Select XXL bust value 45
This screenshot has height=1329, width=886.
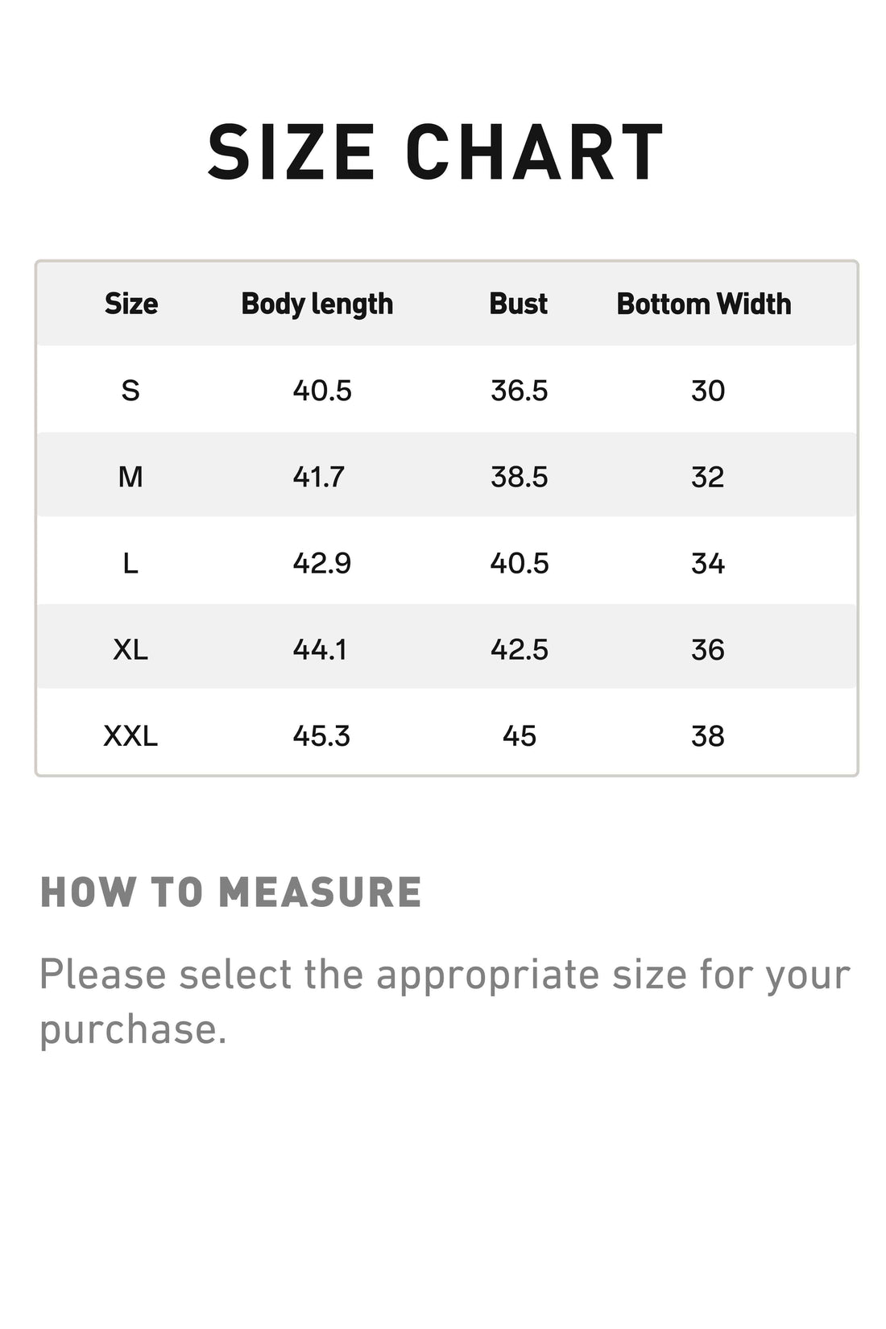tap(520, 735)
